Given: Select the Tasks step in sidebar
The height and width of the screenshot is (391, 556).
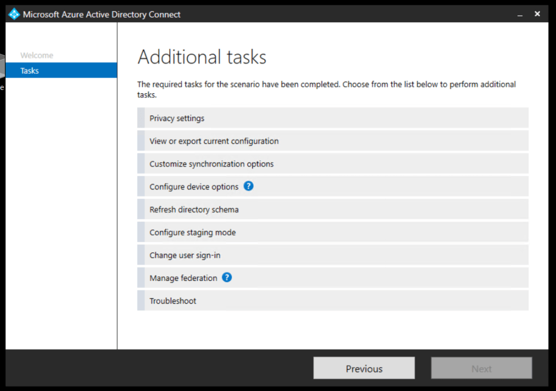Looking at the screenshot, I should [30, 70].
